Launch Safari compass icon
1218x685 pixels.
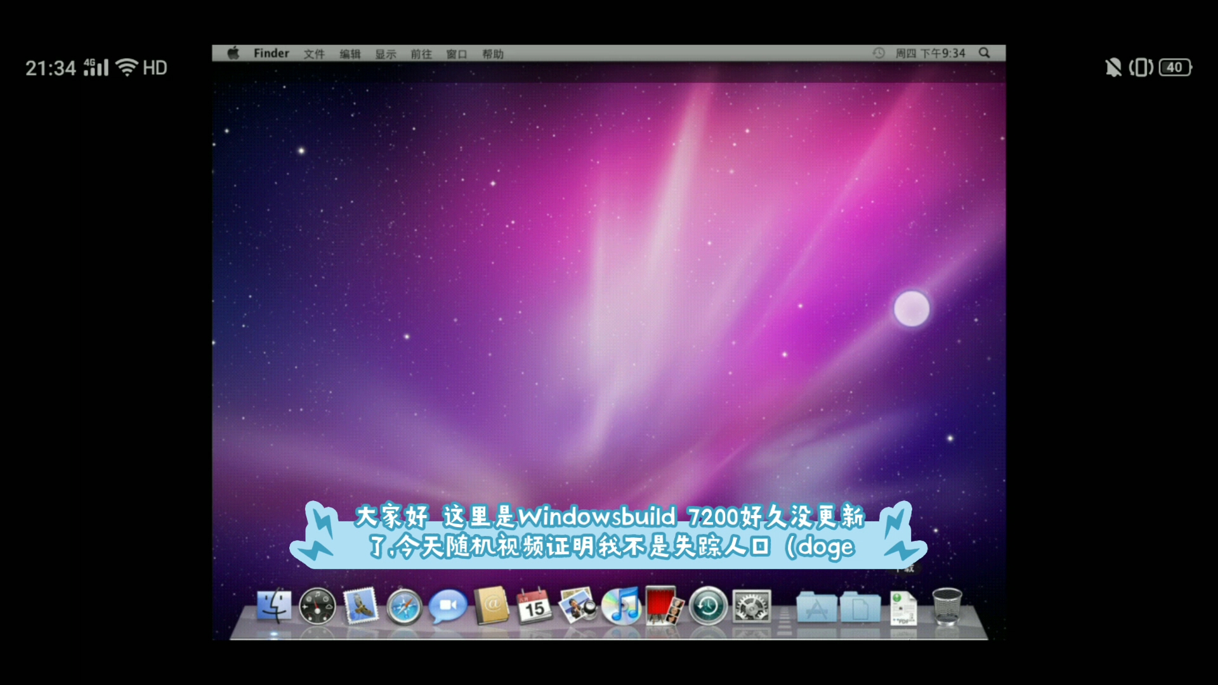(x=404, y=607)
